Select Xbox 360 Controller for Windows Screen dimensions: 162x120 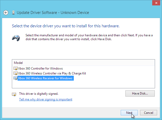(40, 68)
